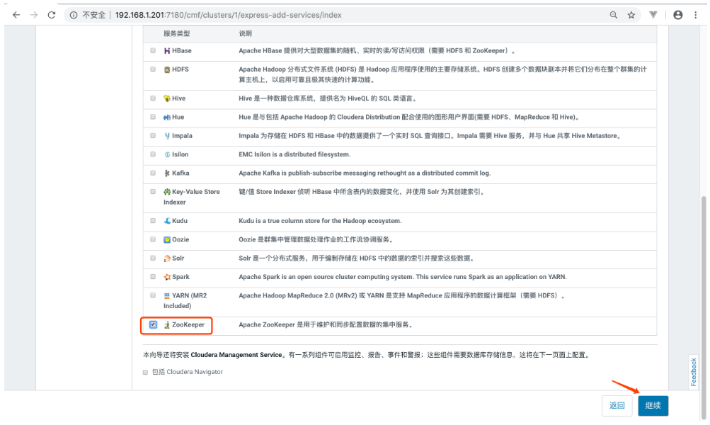
Task: Click the Oozie service name
Action: click(181, 239)
